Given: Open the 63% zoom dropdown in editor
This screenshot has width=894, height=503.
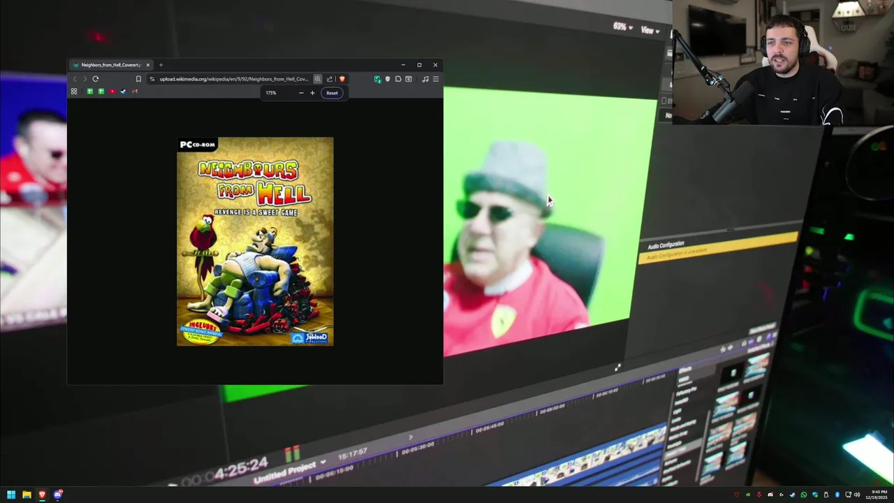Looking at the screenshot, I should pos(623,27).
